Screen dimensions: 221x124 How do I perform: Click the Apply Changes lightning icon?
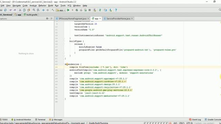(x=73, y=10)
